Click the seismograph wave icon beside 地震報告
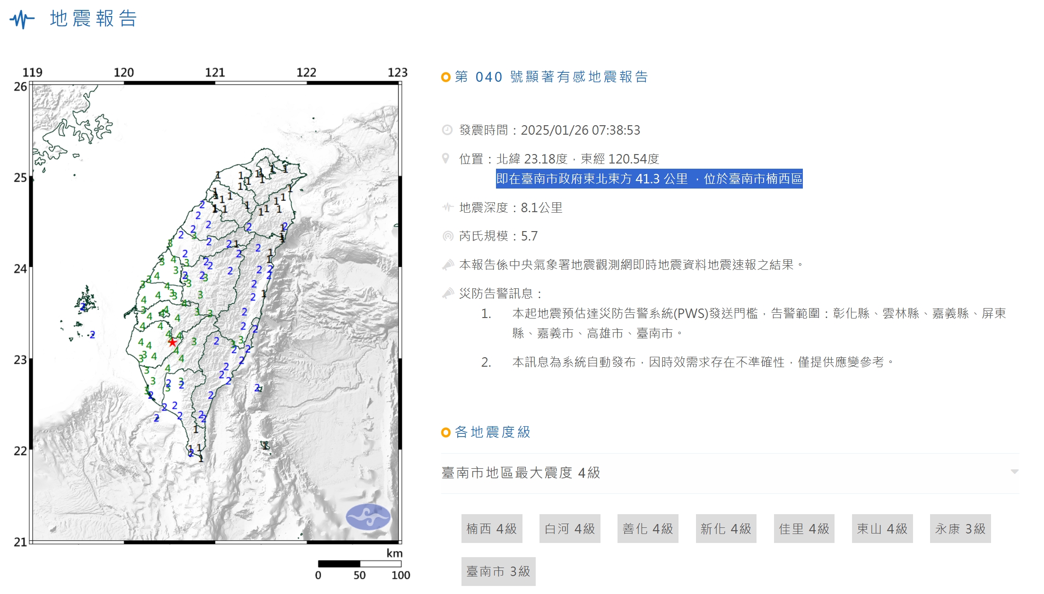The width and height of the screenshot is (1044, 594). pos(22,20)
